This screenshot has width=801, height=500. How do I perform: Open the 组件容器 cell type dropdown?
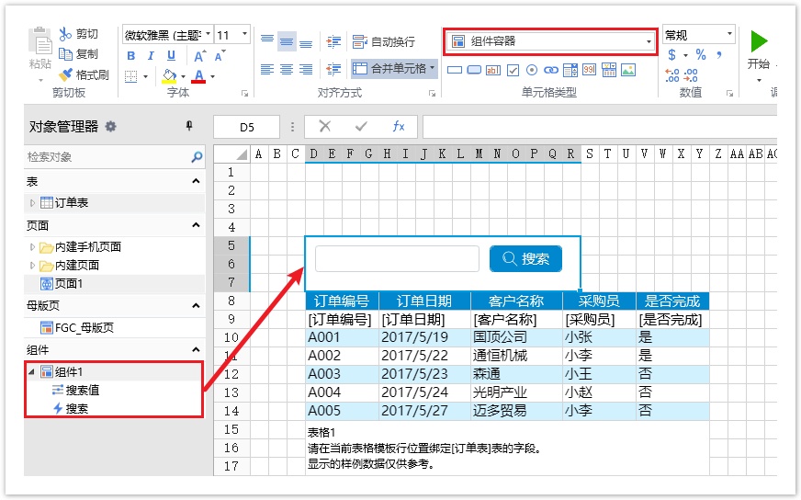(x=649, y=41)
